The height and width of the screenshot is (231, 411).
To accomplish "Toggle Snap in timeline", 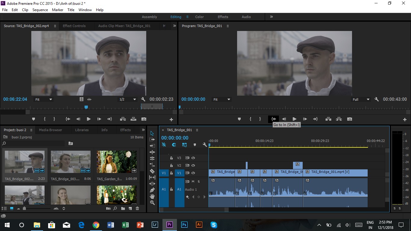I will tap(174, 145).
